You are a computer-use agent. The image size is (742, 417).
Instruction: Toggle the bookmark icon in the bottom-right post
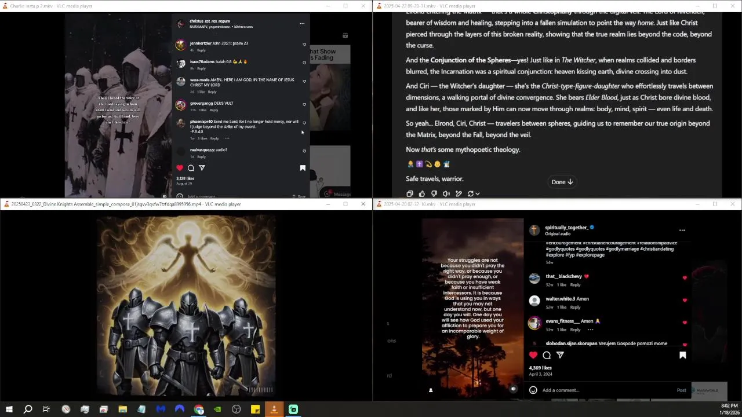point(683,355)
